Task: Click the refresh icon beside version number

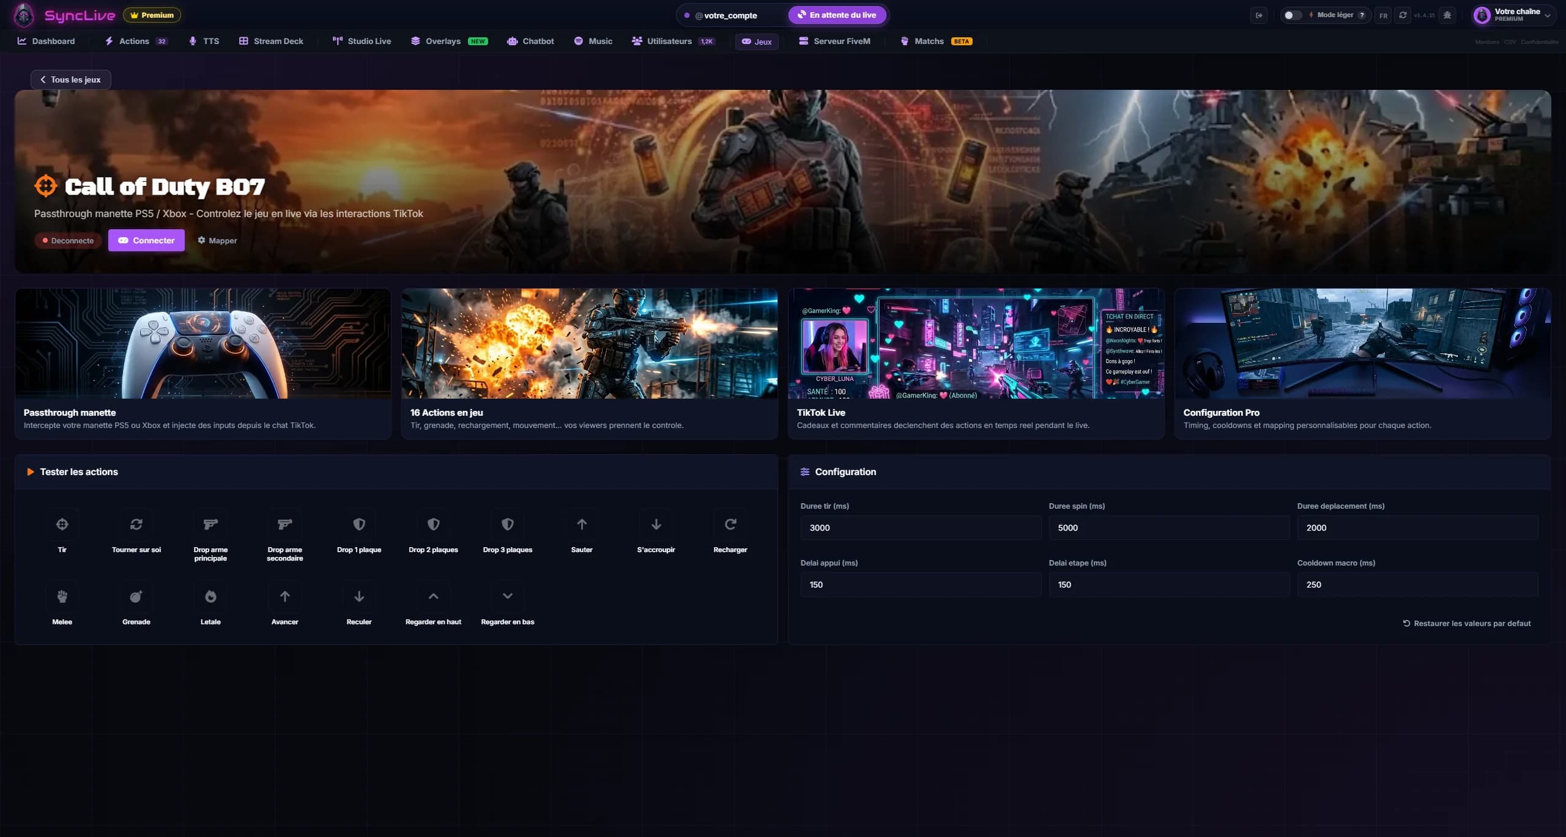Action: tap(1403, 15)
